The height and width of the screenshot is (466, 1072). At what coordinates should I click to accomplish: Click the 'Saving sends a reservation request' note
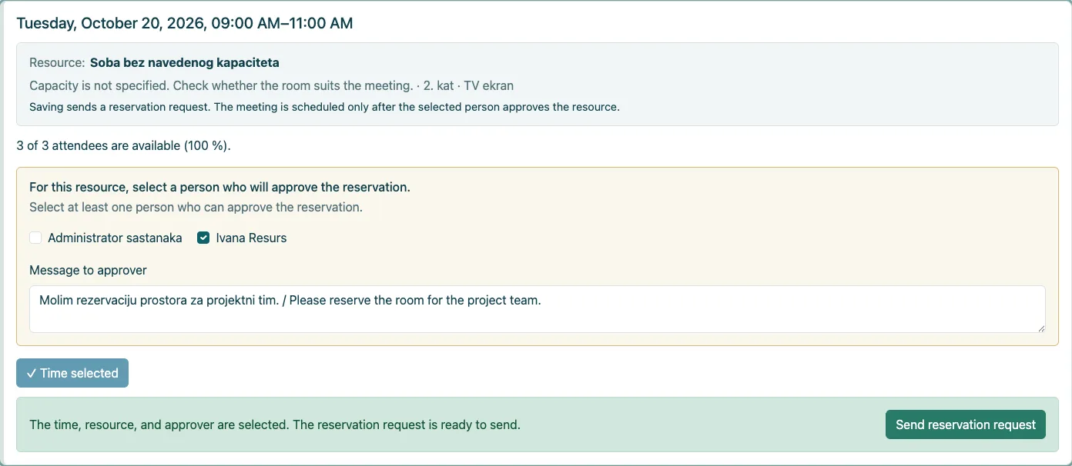pyautogui.click(x=324, y=107)
